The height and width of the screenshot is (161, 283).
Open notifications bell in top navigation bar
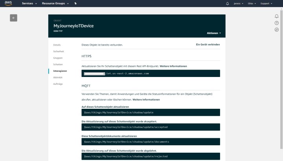[228, 4]
